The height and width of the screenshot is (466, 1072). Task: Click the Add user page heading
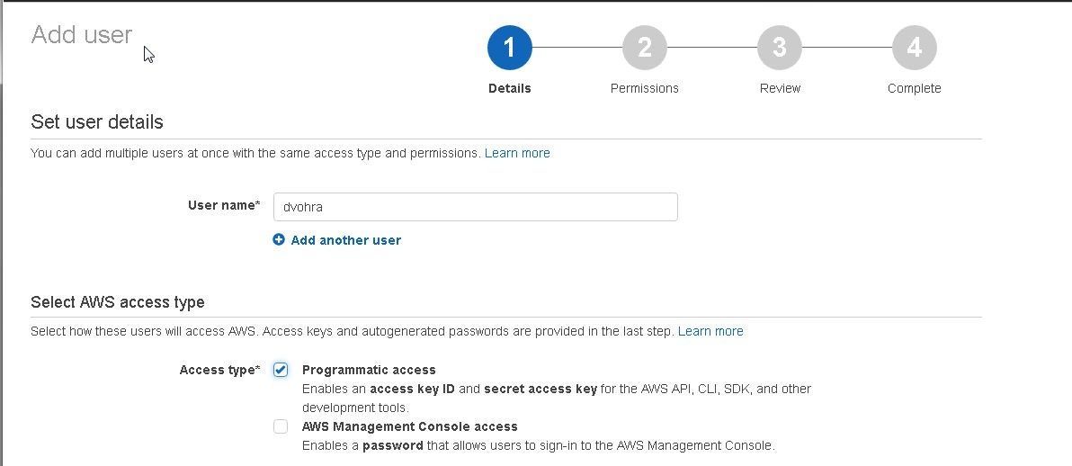click(x=81, y=35)
